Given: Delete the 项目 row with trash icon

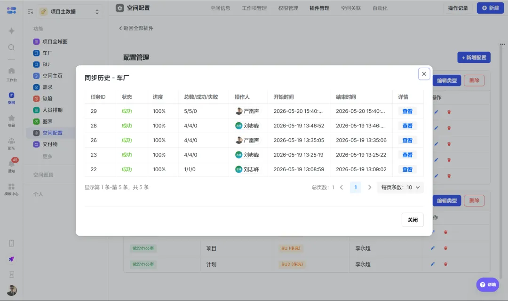Looking at the screenshot, I should click(445, 248).
